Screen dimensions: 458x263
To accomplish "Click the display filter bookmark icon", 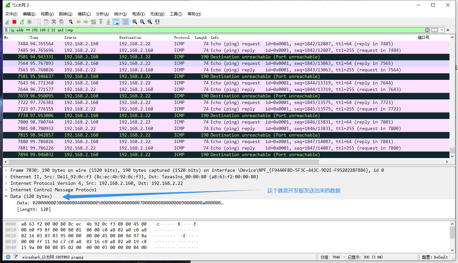I will coord(6,30).
